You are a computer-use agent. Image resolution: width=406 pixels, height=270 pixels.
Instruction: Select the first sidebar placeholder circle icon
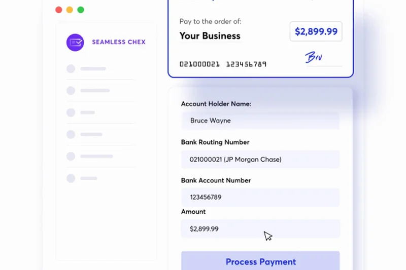point(71,69)
